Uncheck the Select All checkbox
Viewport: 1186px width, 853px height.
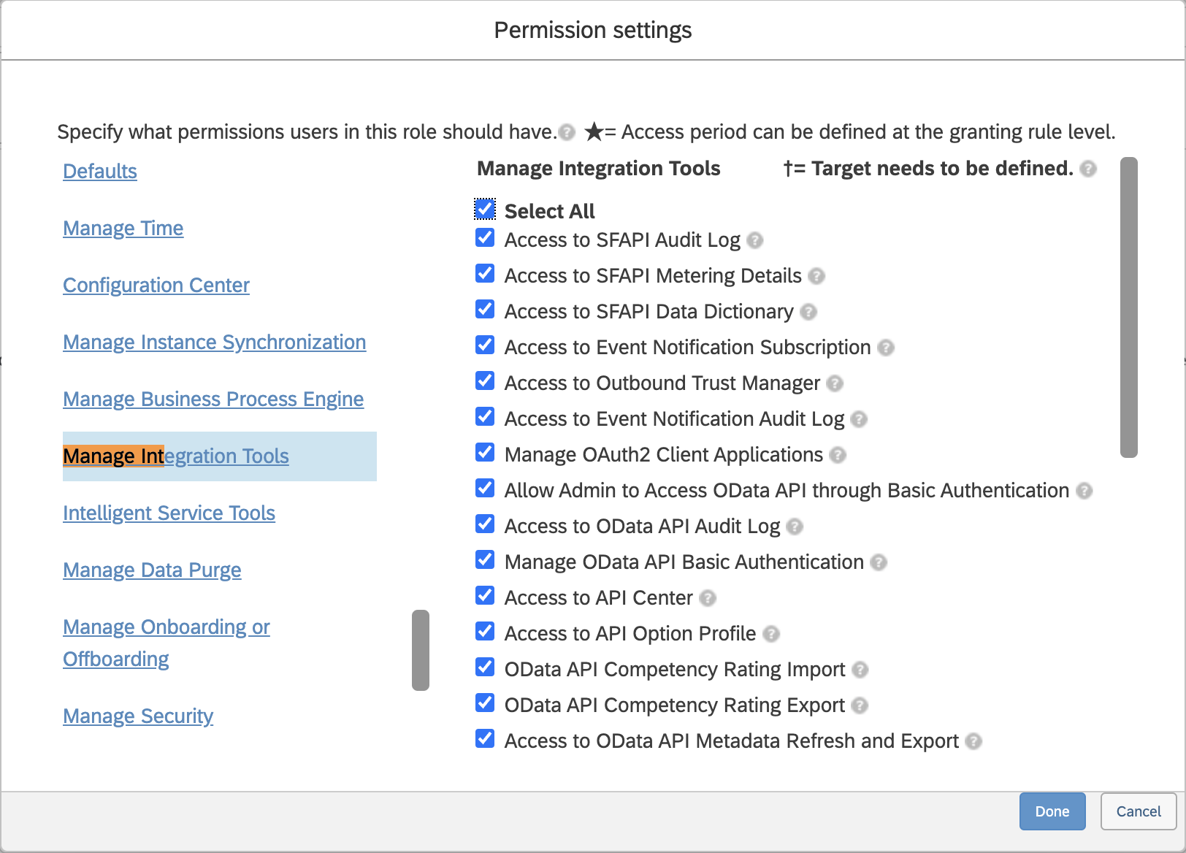(x=485, y=209)
